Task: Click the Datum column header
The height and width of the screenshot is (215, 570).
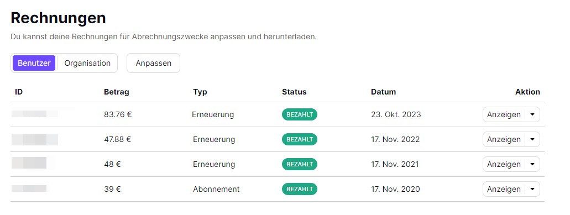Action: (x=383, y=92)
